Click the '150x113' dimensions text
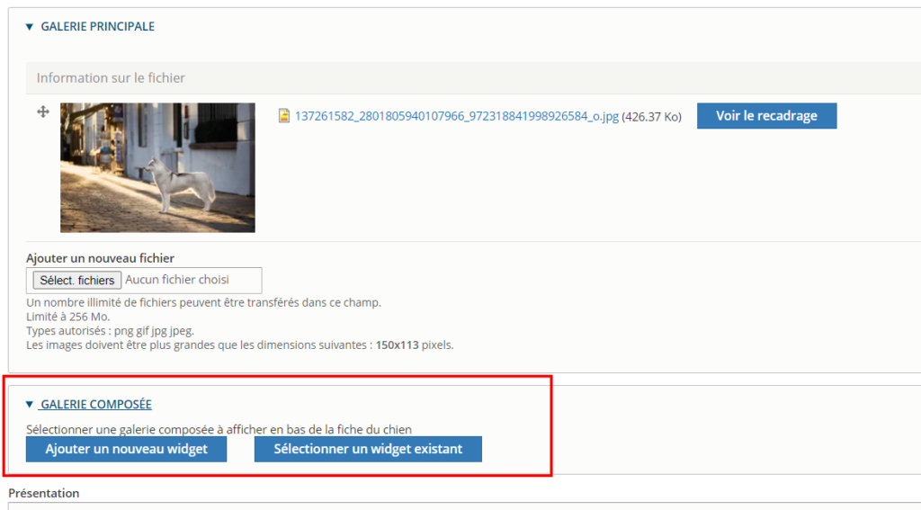The width and height of the screenshot is (921, 510). pyautogui.click(x=397, y=344)
